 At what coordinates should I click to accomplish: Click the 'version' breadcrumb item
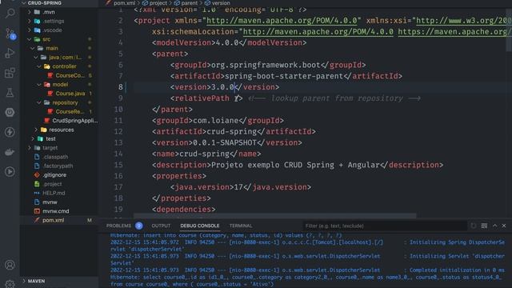tap(221, 3)
